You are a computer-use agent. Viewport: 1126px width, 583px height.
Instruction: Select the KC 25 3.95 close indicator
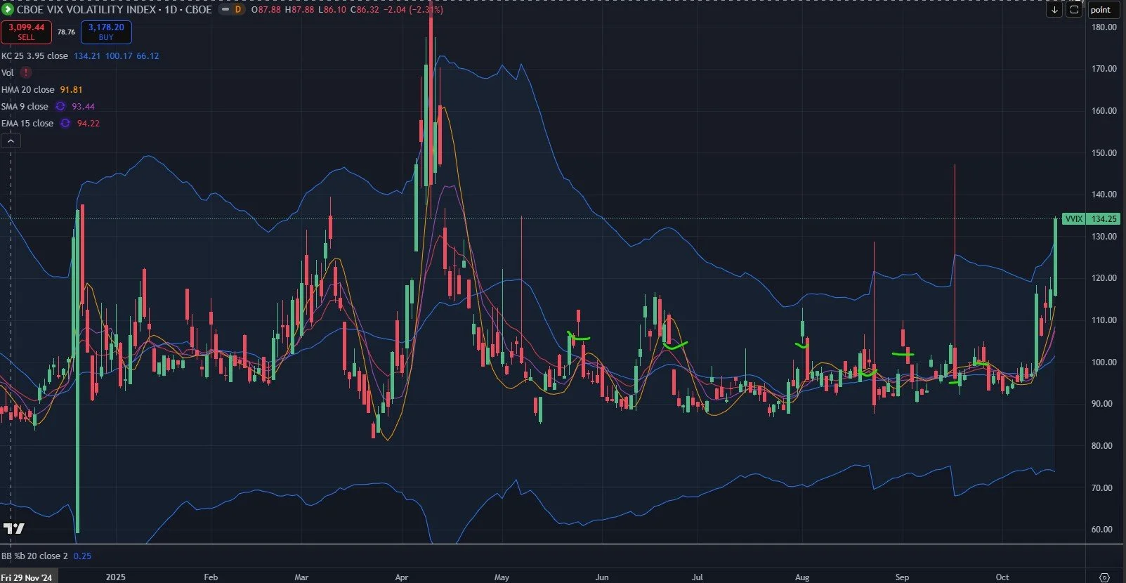pos(34,55)
